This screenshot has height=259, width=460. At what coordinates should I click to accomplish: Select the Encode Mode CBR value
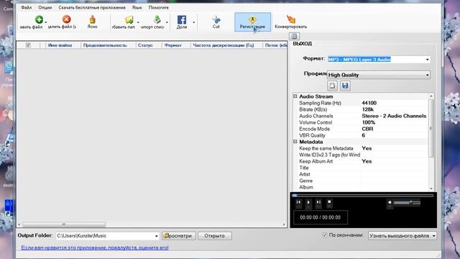pos(367,129)
